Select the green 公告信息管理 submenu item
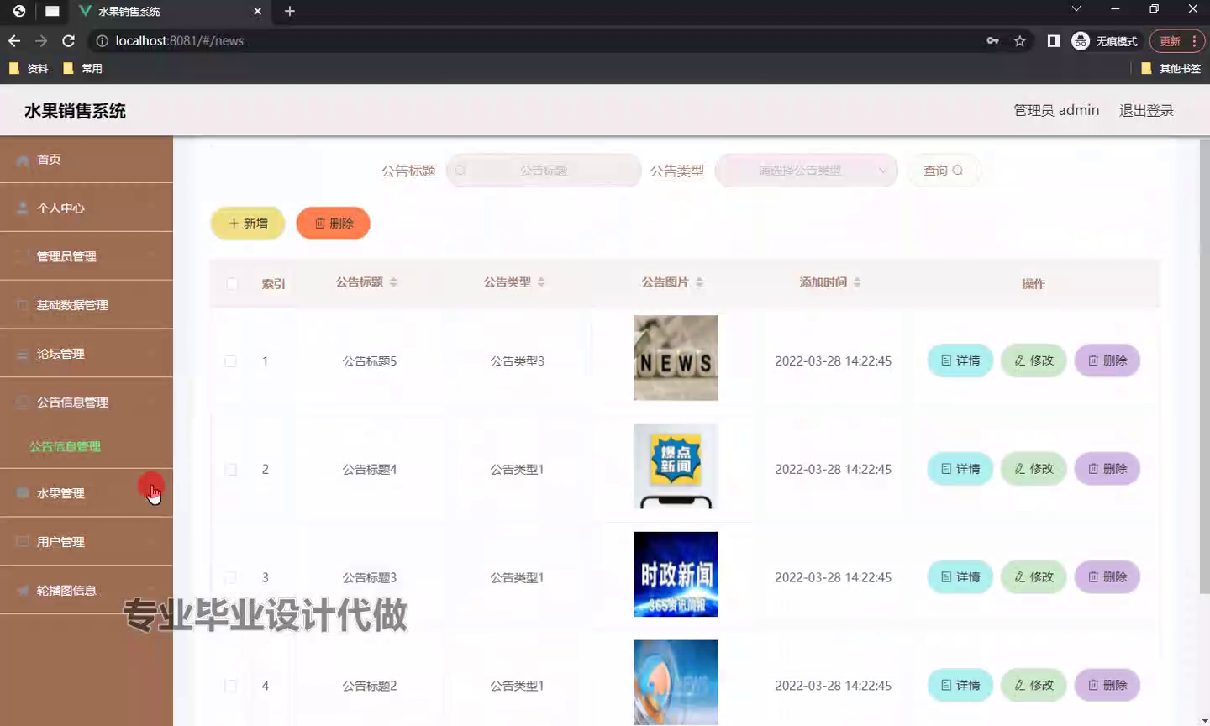The width and height of the screenshot is (1210, 726). pos(66,446)
